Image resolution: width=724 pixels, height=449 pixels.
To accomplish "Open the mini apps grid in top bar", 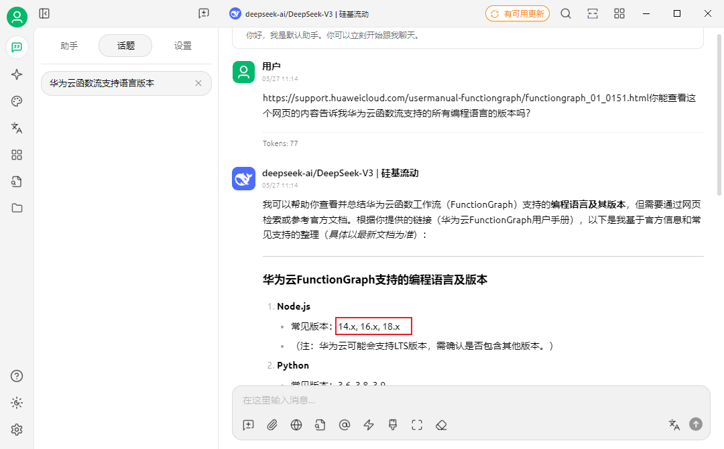I will pyautogui.click(x=619, y=14).
